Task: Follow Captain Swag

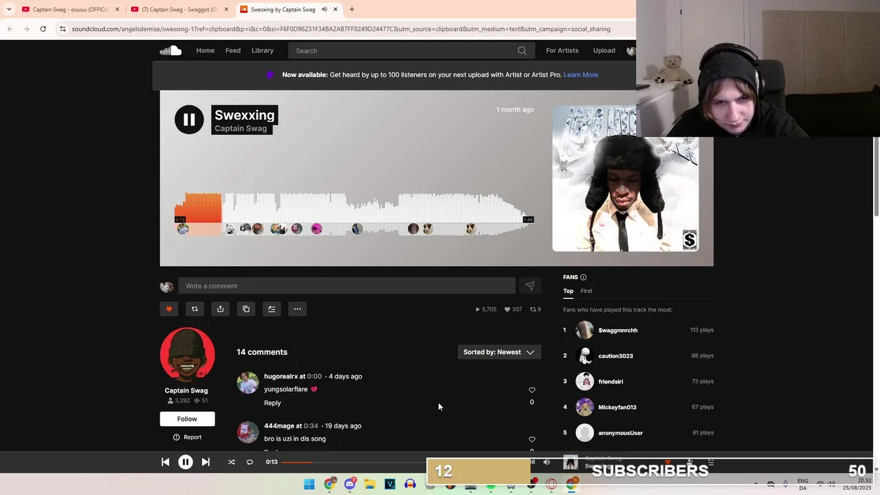Action: tap(187, 419)
